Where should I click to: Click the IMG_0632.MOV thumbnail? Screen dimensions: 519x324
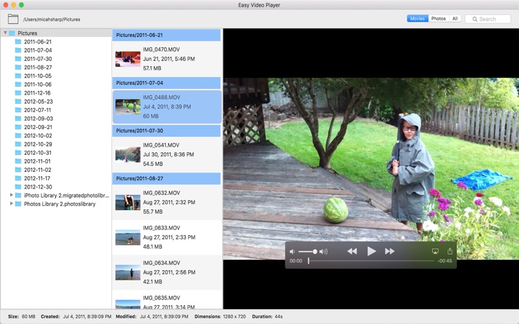click(128, 202)
